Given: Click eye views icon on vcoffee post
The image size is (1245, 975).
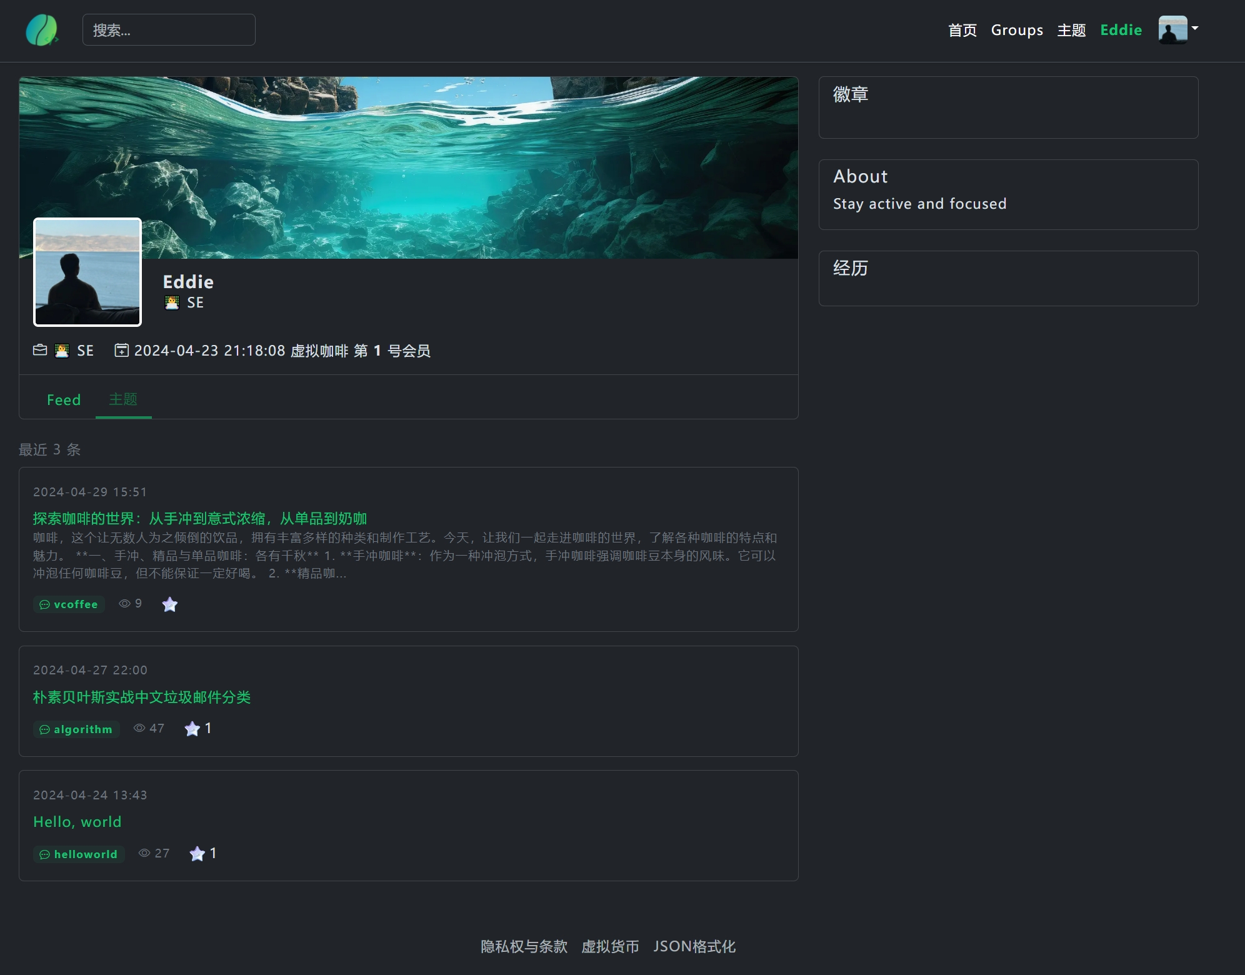Looking at the screenshot, I should (x=124, y=604).
